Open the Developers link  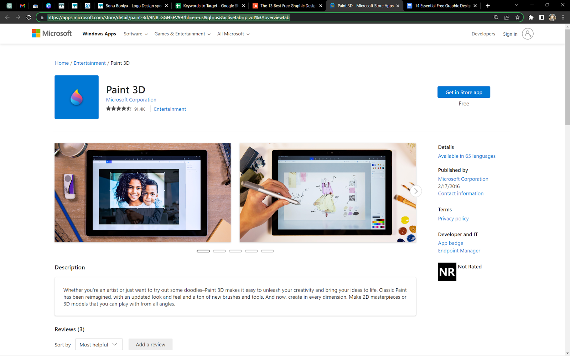[483, 34]
